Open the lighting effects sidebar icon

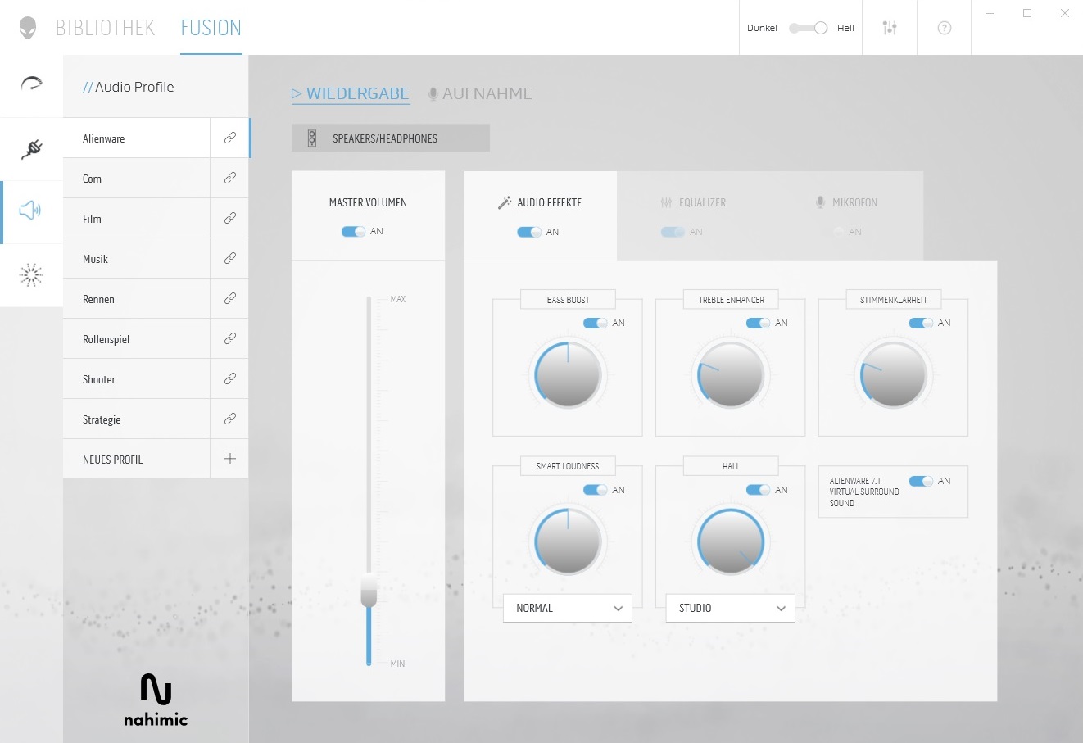tap(31, 275)
